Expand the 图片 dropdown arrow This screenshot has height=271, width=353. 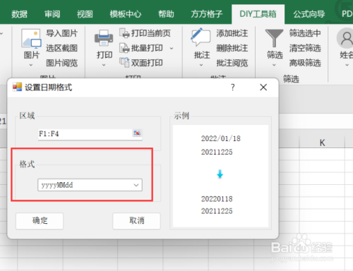point(31,65)
